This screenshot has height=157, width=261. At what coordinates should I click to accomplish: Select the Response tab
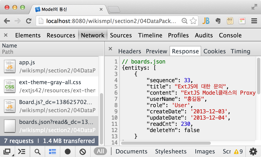pos(185,51)
